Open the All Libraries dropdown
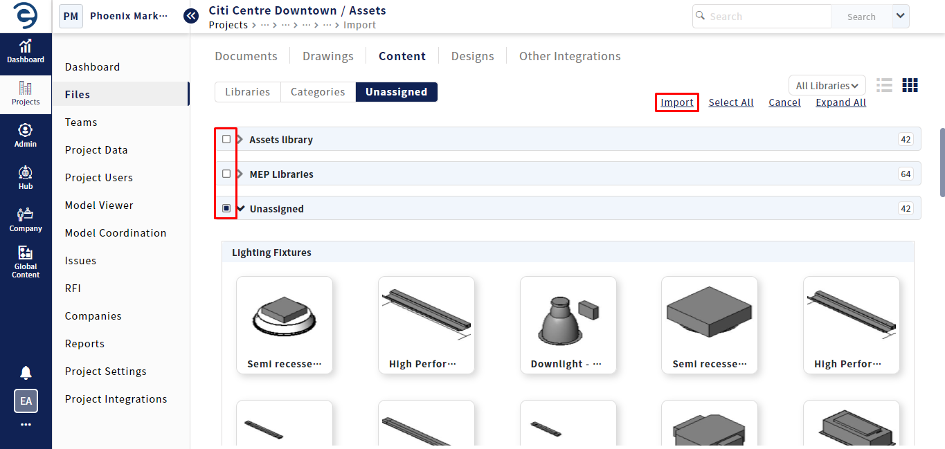 tap(827, 86)
